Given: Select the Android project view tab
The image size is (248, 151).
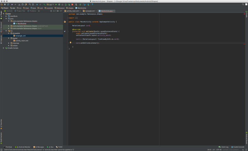Looking at the screenshot, I should [8, 11].
